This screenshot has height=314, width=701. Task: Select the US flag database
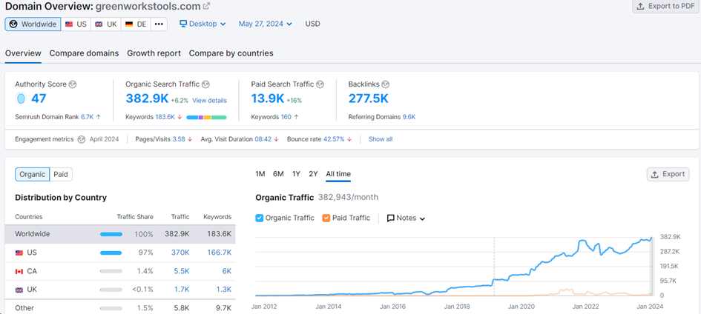coord(76,24)
